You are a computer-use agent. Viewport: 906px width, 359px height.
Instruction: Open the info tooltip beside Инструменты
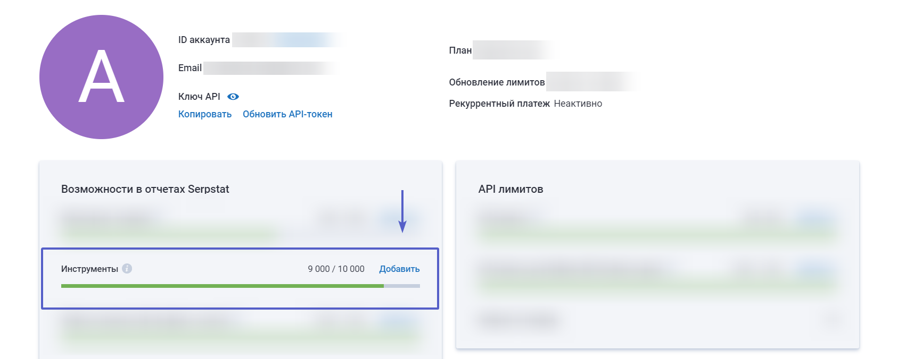tap(127, 269)
